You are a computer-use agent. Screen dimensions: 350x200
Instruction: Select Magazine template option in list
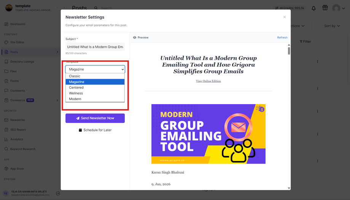point(95,82)
